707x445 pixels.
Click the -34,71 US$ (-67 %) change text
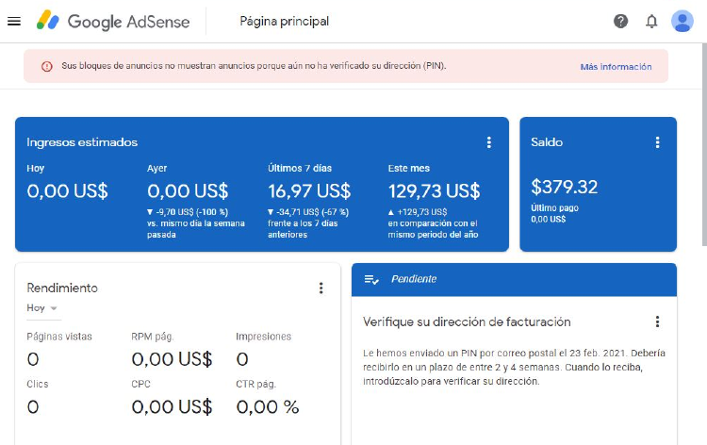pyautogui.click(x=308, y=212)
